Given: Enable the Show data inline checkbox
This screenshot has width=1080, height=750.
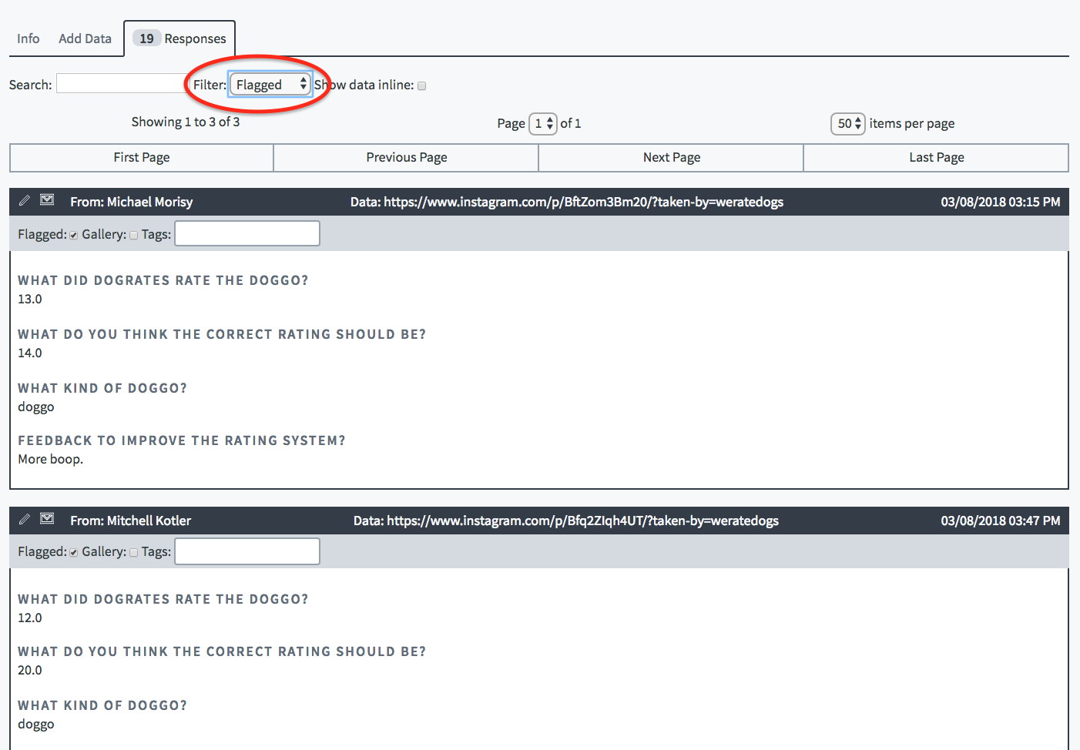Looking at the screenshot, I should (x=422, y=85).
